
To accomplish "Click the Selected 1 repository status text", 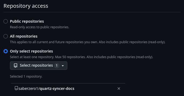I will pyautogui.click(x=26, y=77).
